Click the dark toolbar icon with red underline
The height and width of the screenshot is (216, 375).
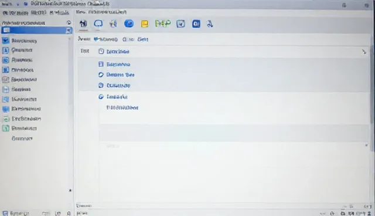click(83, 23)
